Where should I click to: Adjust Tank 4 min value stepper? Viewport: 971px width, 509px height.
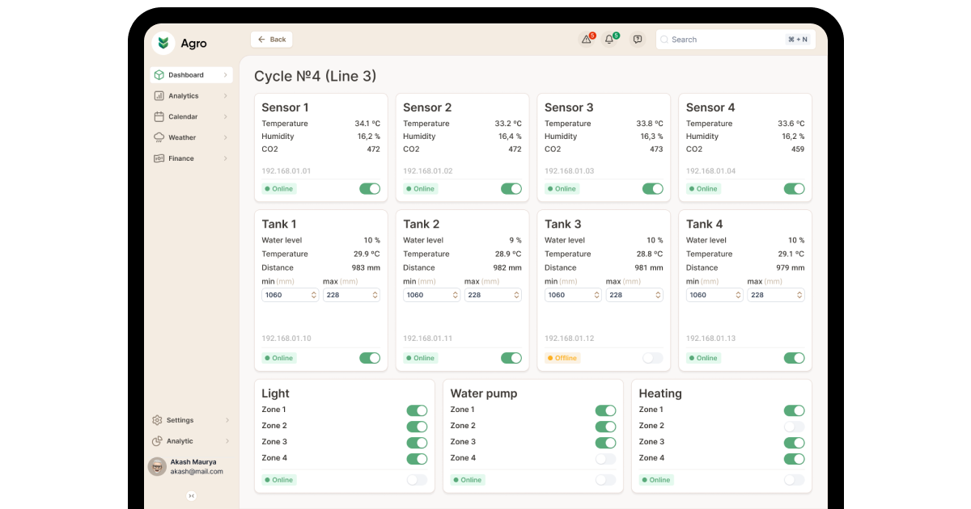point(739,295)
